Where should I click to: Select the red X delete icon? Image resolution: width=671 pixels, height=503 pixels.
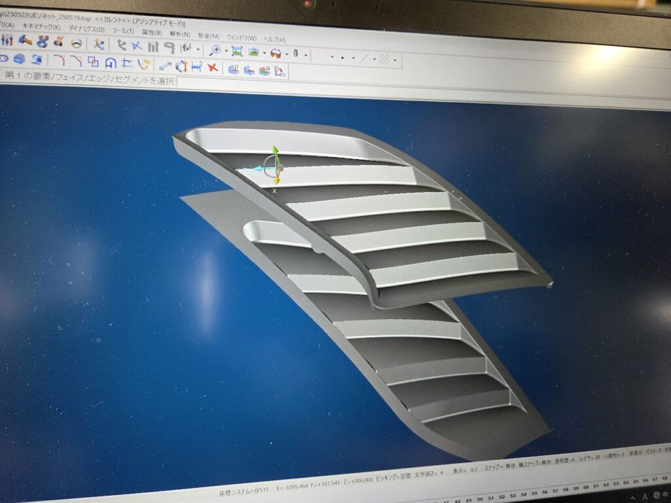tap(212, 67)
